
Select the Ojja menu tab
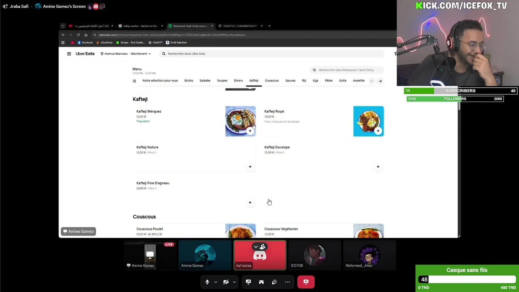(x=315, y=81)
